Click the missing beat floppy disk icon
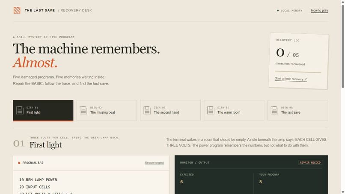The image size is (345, 194). pos(83,110)
